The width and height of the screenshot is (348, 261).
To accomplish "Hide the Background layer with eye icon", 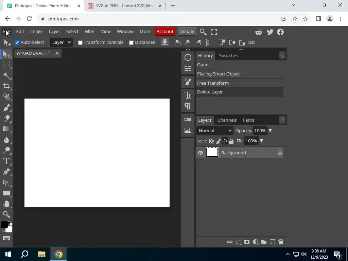I will 201,153.
